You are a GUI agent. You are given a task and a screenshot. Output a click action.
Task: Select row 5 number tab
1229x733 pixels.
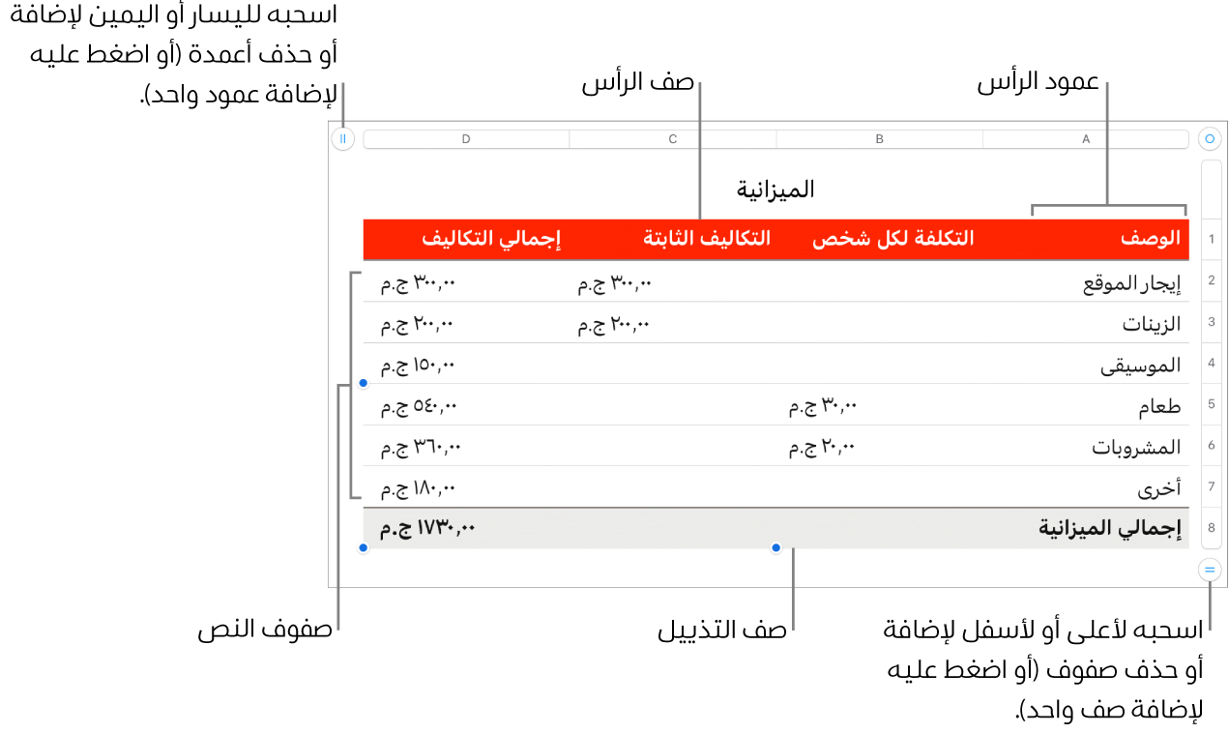pyautogui.click(x=1210, y=405)
